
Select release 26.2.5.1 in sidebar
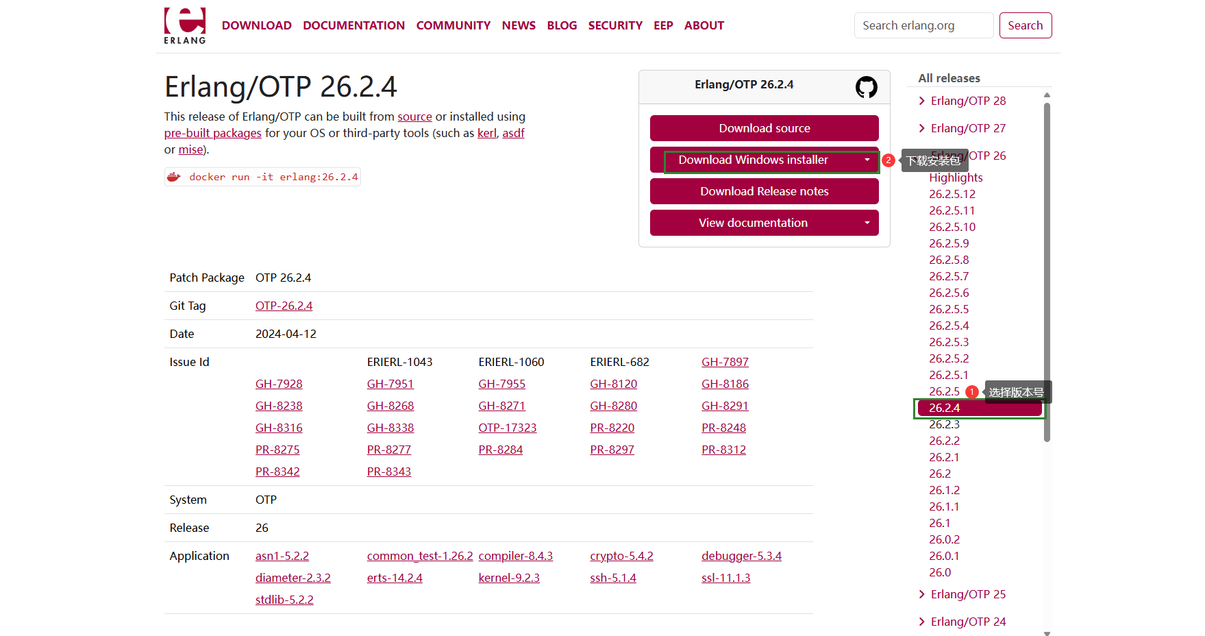949,376
